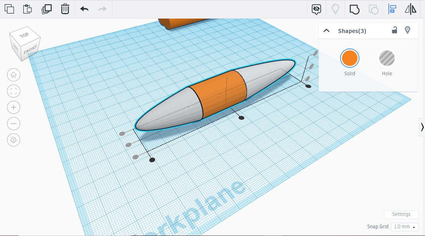Open the Align tool
The image size is (425, 236).
point(392,9)
